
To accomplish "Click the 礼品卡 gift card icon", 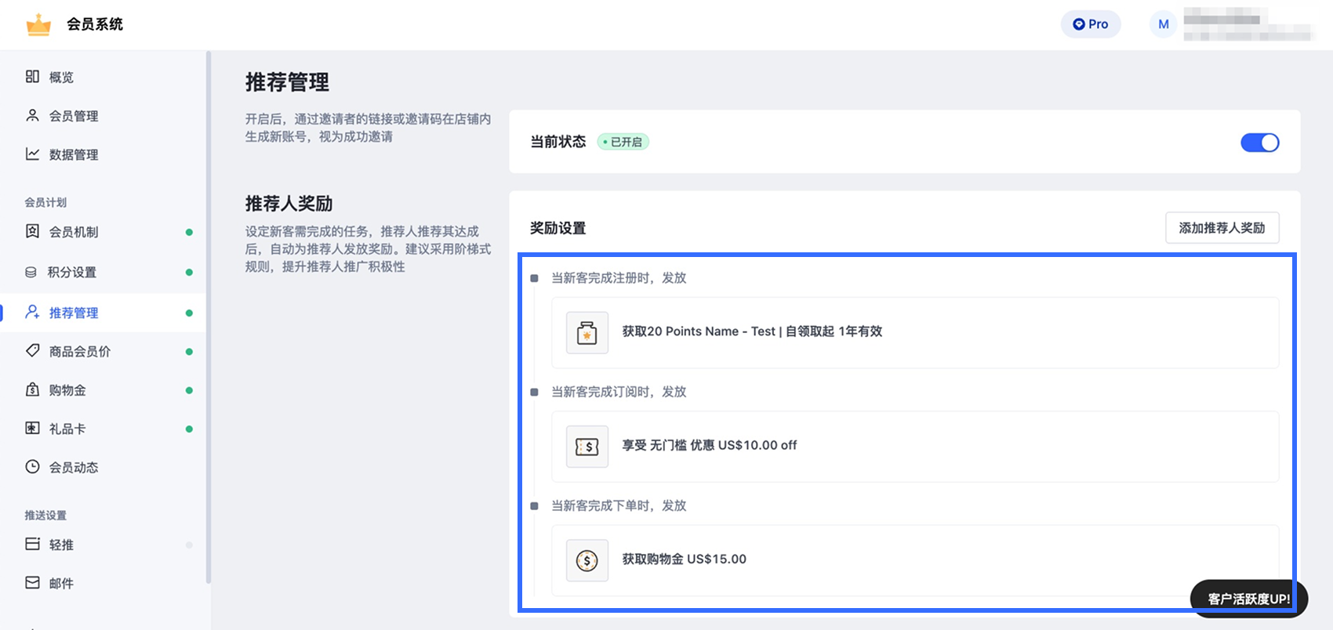I will [x=32, y=429].
